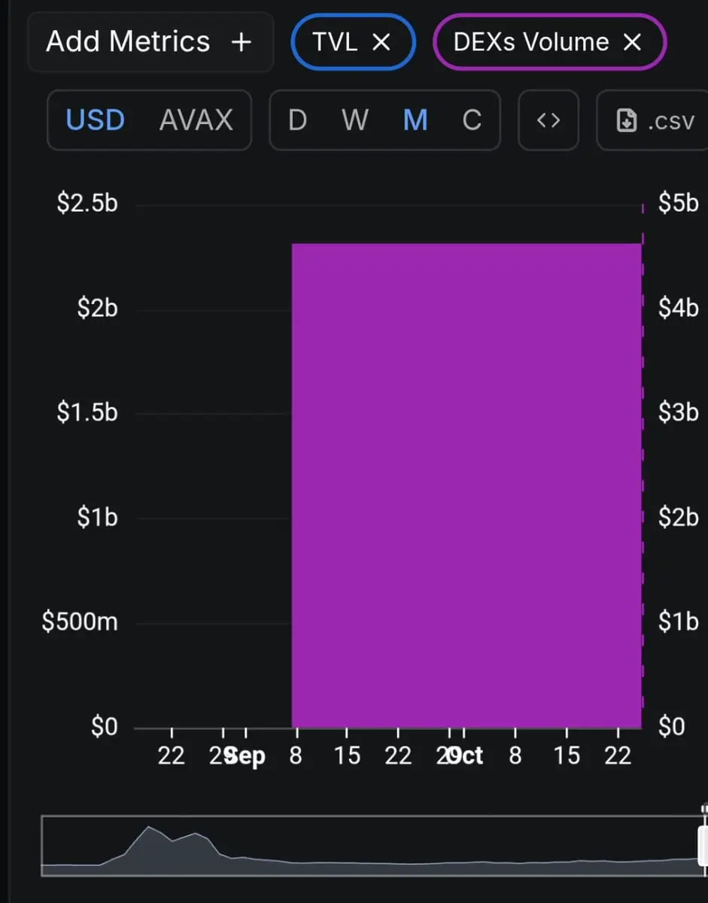Remove the TVL metric with its X
Screen dimensions: 708x903
pyautogui.click(x=382, y=42)
